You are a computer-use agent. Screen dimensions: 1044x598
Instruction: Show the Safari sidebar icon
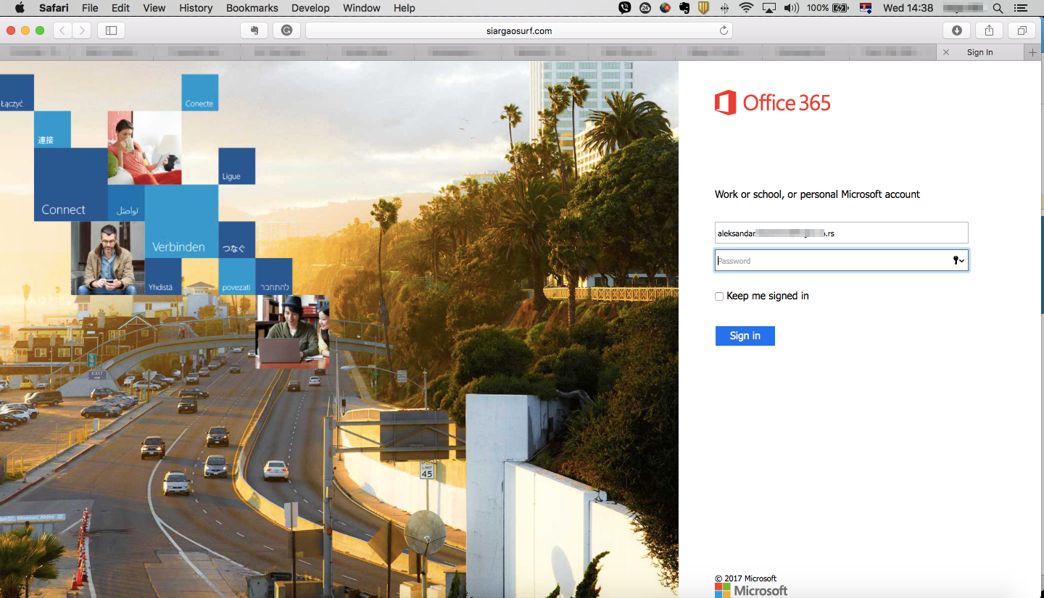click(111, 30)
